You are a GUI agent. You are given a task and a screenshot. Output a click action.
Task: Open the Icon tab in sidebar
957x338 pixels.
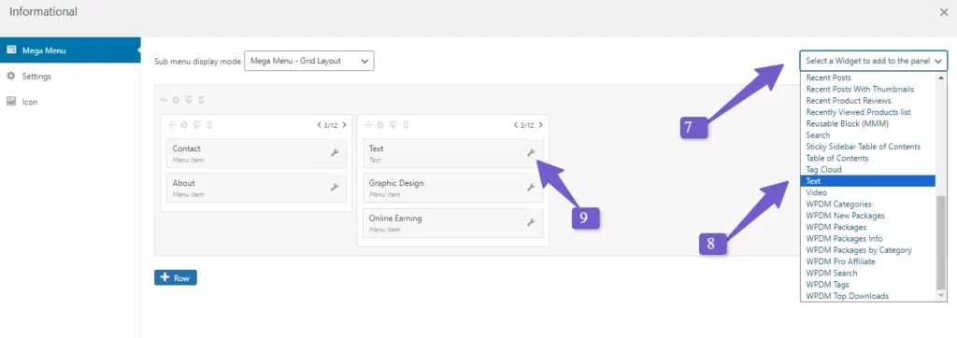pyautogui.click(x=70, y=102)
